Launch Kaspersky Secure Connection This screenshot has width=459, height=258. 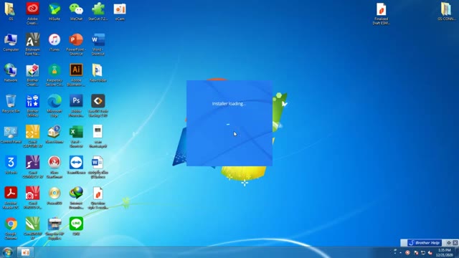pyautogui.click(x=55, y=75)
